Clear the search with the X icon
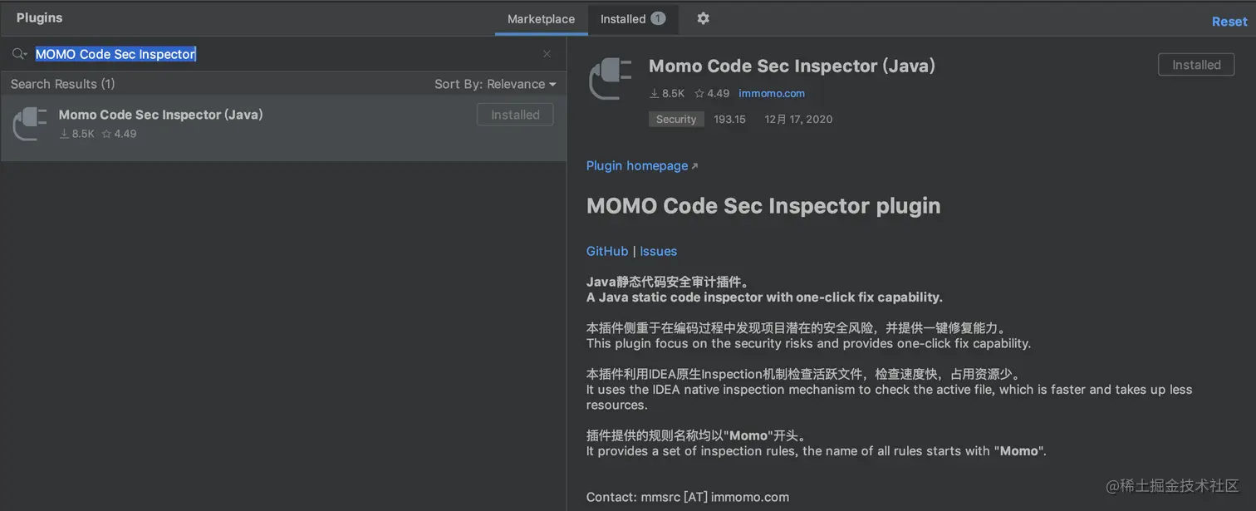The image size is (1256, 511). pos(547,53)
